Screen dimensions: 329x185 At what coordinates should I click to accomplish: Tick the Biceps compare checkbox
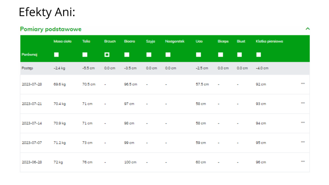pyautogui.click(x=220, y=55)
